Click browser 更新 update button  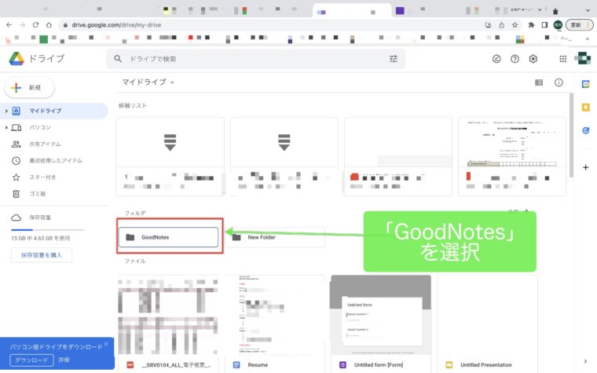[580, 25]
